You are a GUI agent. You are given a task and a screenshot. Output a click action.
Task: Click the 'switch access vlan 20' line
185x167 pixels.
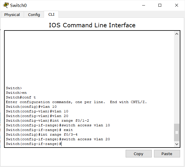[58, 139]
